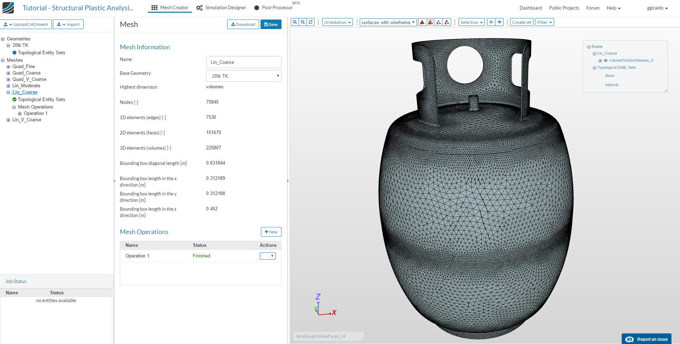Click the zoom in magnifier icon
Image resolution: width=680 pixels, height=344 pixels.
(x=295, y=22)
